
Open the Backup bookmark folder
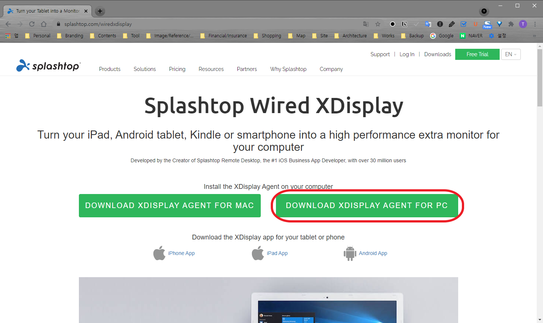pyautogui.click(x=412, y=36)
